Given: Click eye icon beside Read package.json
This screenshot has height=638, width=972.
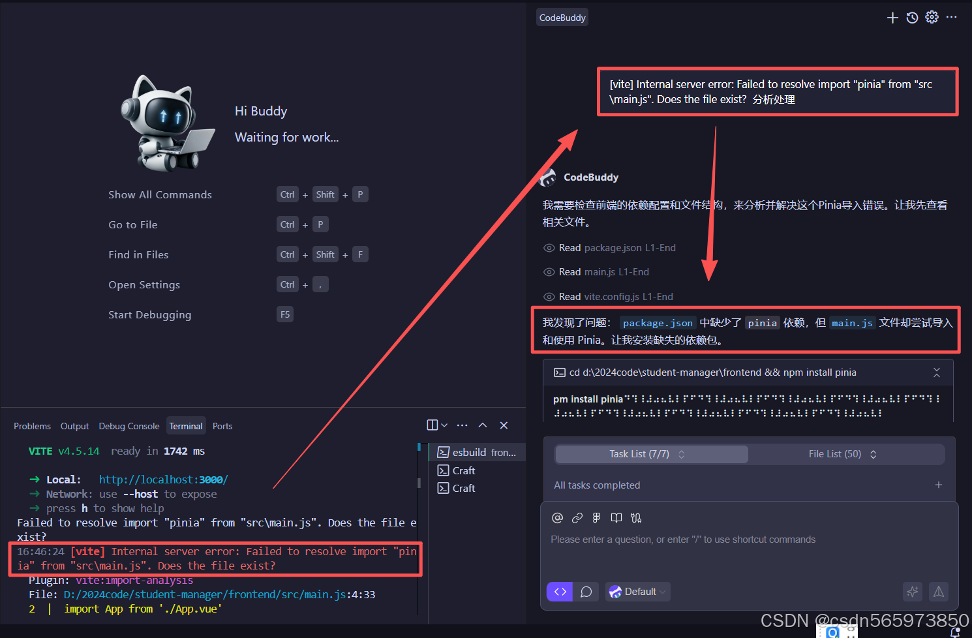Looking at the screenshot, I should click(x=549, y=248).
